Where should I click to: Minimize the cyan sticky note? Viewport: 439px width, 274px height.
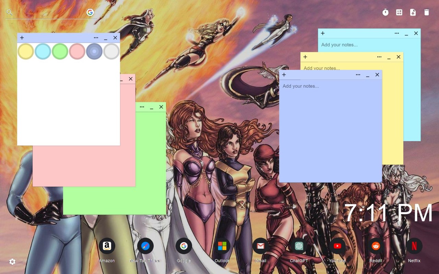(406, 34)
